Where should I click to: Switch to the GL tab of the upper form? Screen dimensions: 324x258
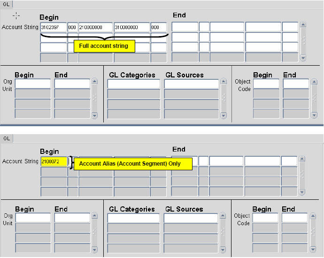pos(6,3)
